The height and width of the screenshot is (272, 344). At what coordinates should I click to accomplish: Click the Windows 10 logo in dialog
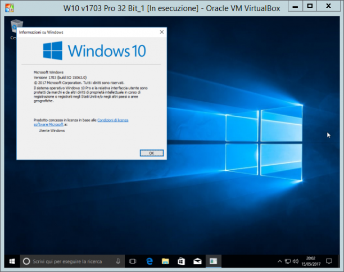point(94,51)
